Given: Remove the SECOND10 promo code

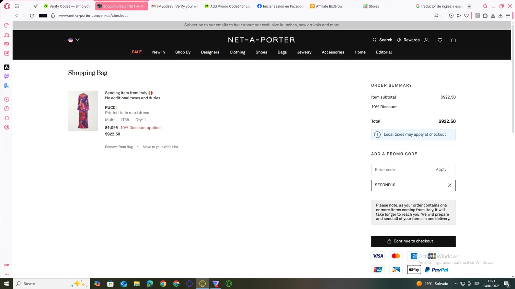Looking at the screenshot, I should pyautogui.click(x=450, y=185).
